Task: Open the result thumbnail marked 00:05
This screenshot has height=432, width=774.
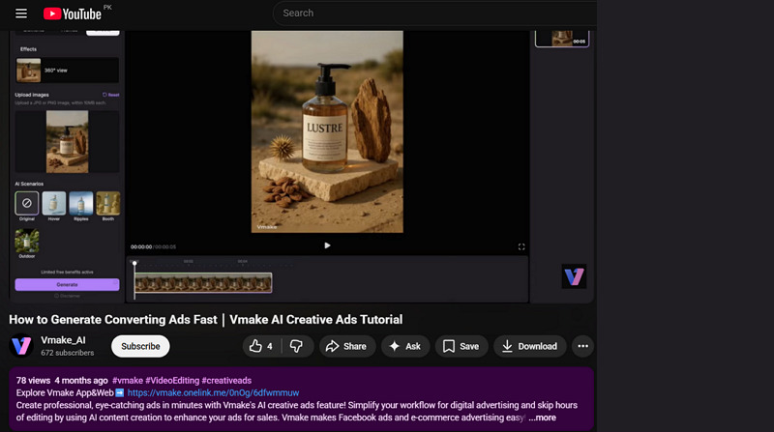Action: click(x=562, y=38)
